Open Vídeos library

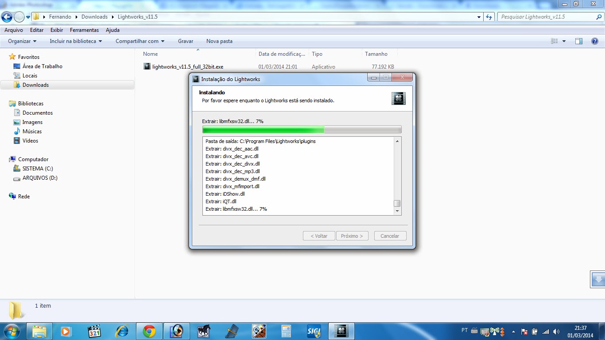[30, 141]
